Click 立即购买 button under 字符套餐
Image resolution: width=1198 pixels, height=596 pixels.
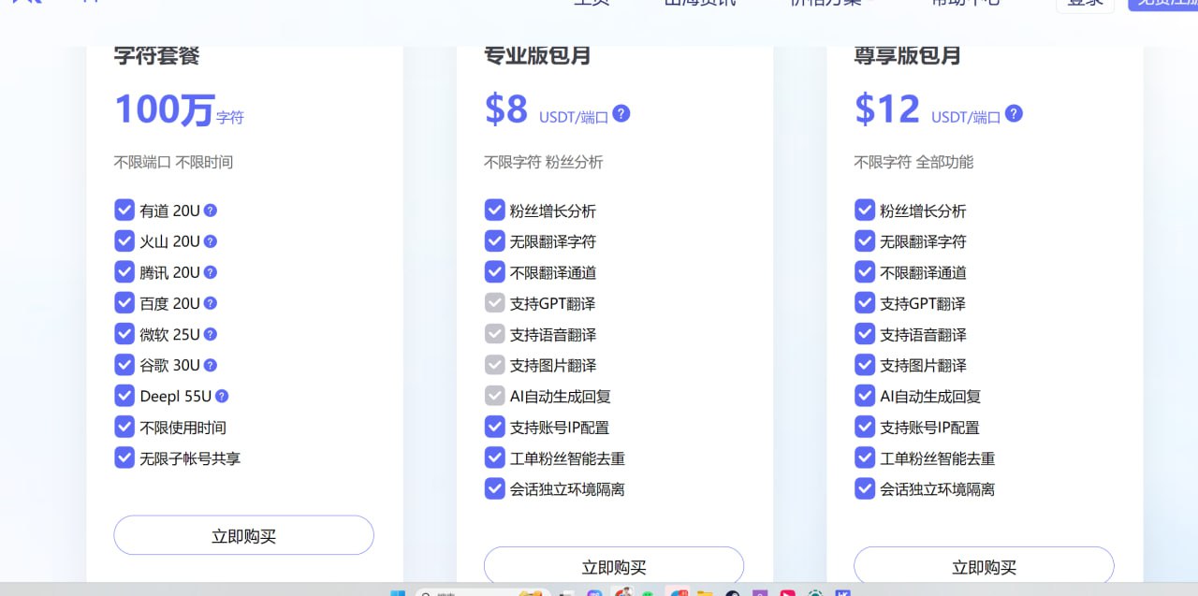click(243, 535)
